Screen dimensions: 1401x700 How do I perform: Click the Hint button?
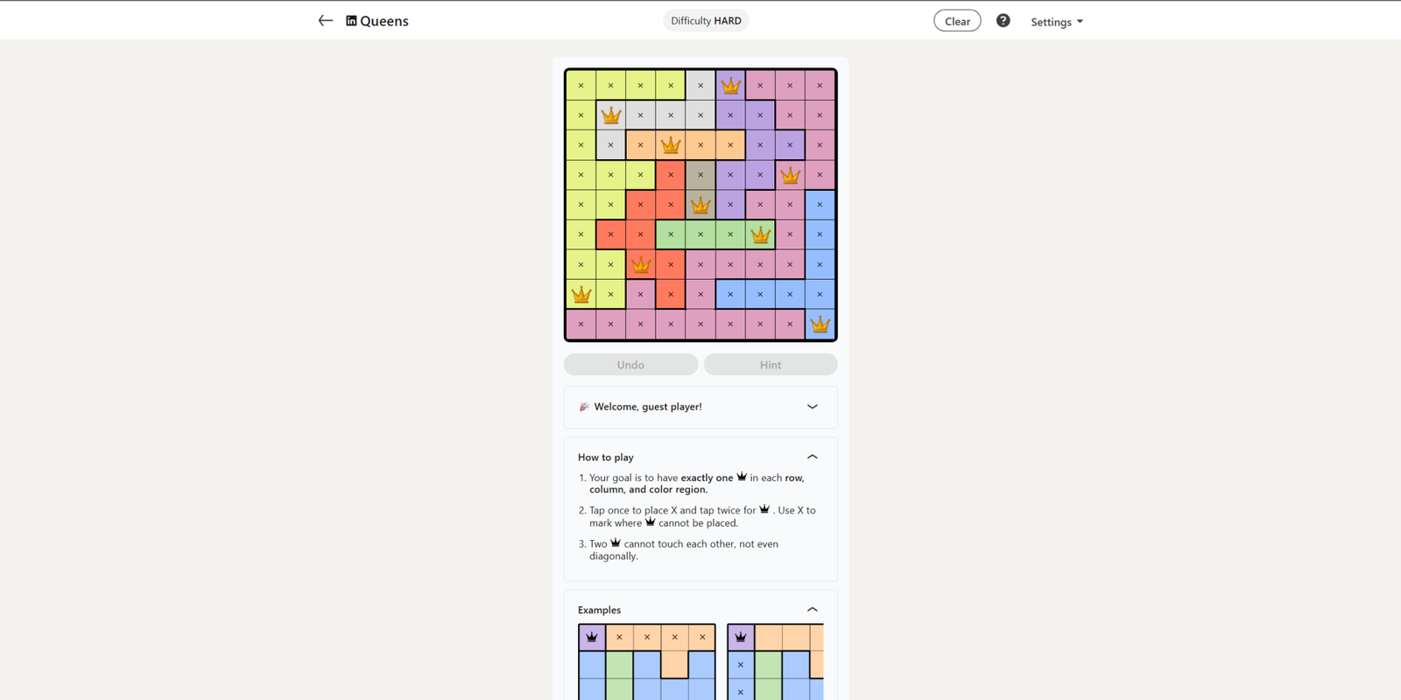pyautogui.click(x=771, y=365)
